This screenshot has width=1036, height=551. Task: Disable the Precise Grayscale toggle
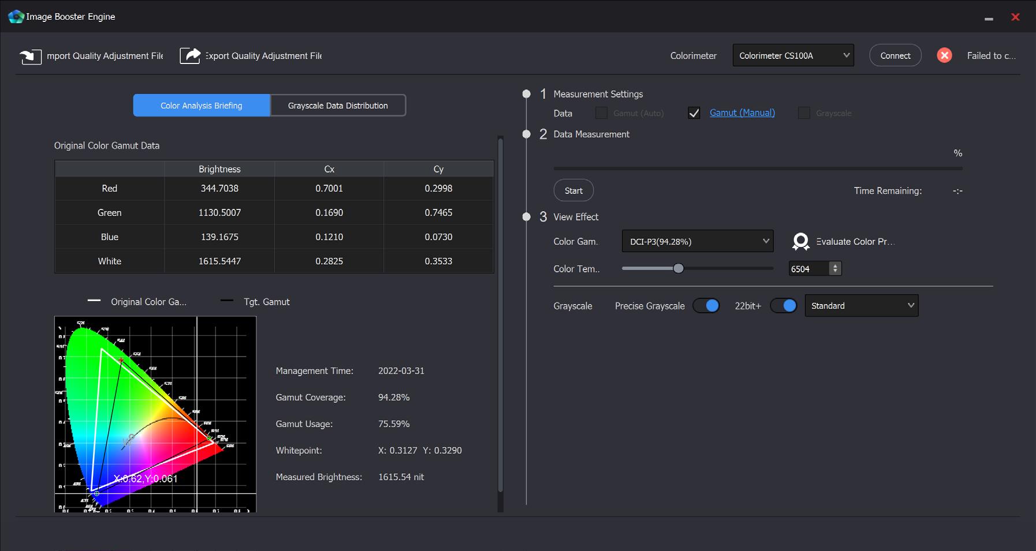(706, 306)
